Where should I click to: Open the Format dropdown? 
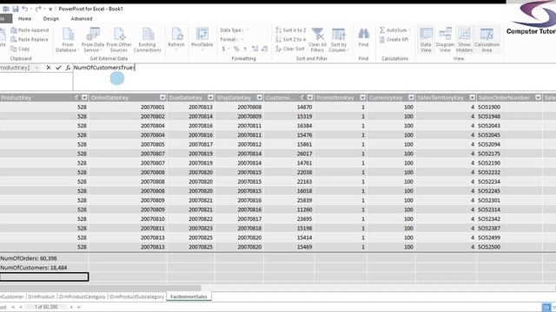pos(242,40)
